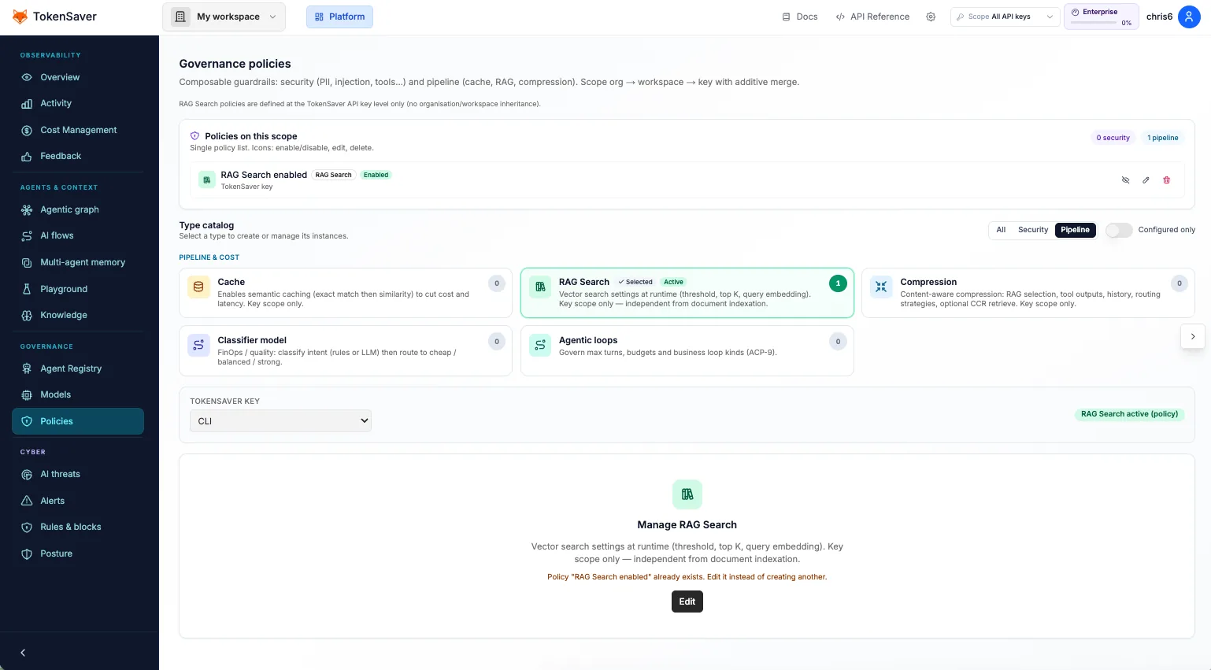
Task: Click the RAG Search enabled policy icon
Action: pos(207,180)
